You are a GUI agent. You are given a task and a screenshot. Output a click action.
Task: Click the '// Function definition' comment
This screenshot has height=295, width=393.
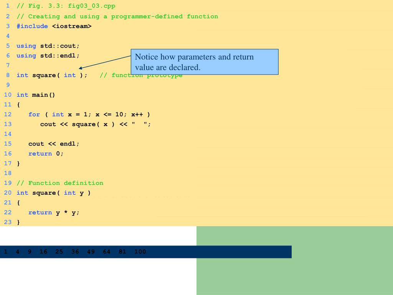pos(60,183)
